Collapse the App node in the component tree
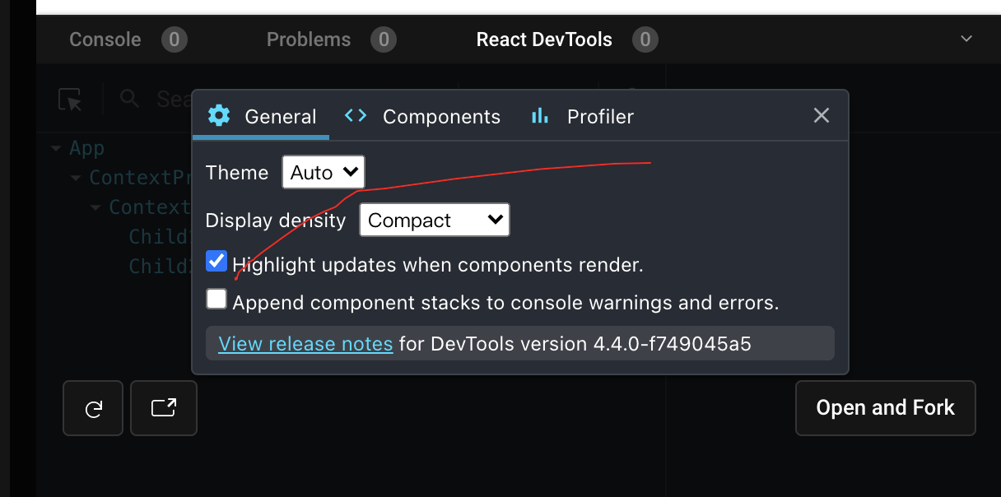Viewport: 1001px width, 497px height. [x=54, y=147]
